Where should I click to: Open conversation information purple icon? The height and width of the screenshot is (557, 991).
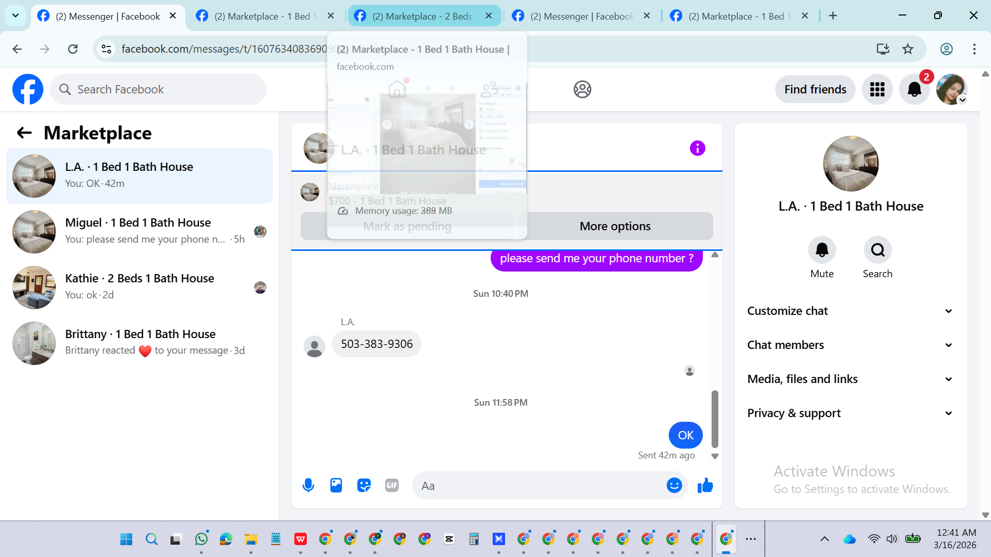pos(697,148)
